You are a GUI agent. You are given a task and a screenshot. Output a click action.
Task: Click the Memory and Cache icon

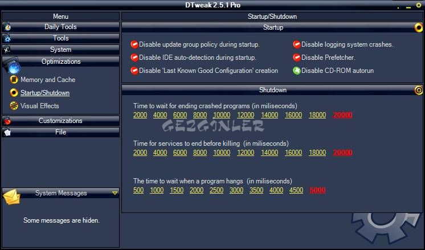tap(14, 80)
